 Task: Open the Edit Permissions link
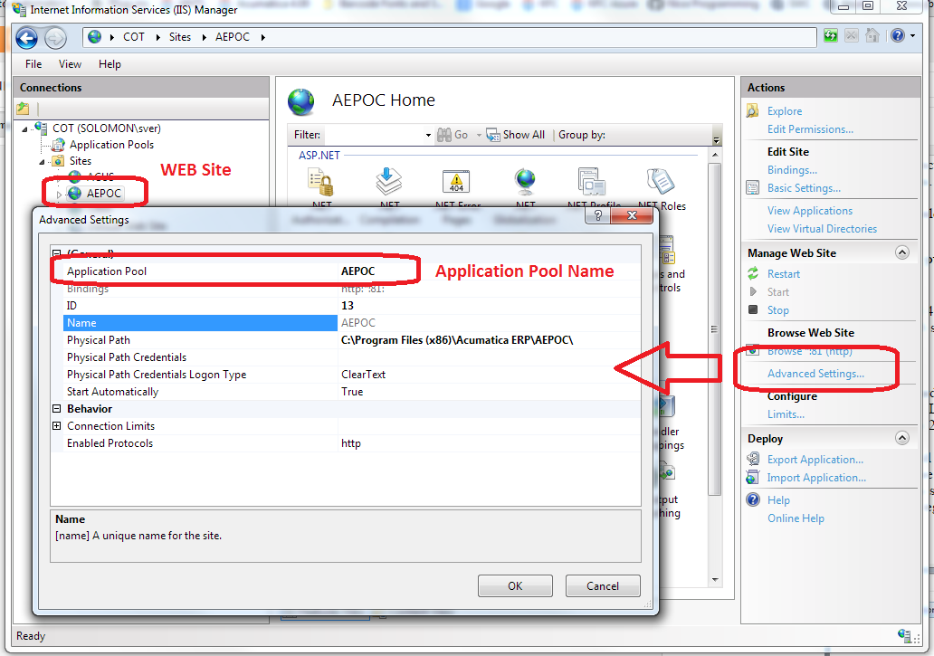(x=810, y=129)
